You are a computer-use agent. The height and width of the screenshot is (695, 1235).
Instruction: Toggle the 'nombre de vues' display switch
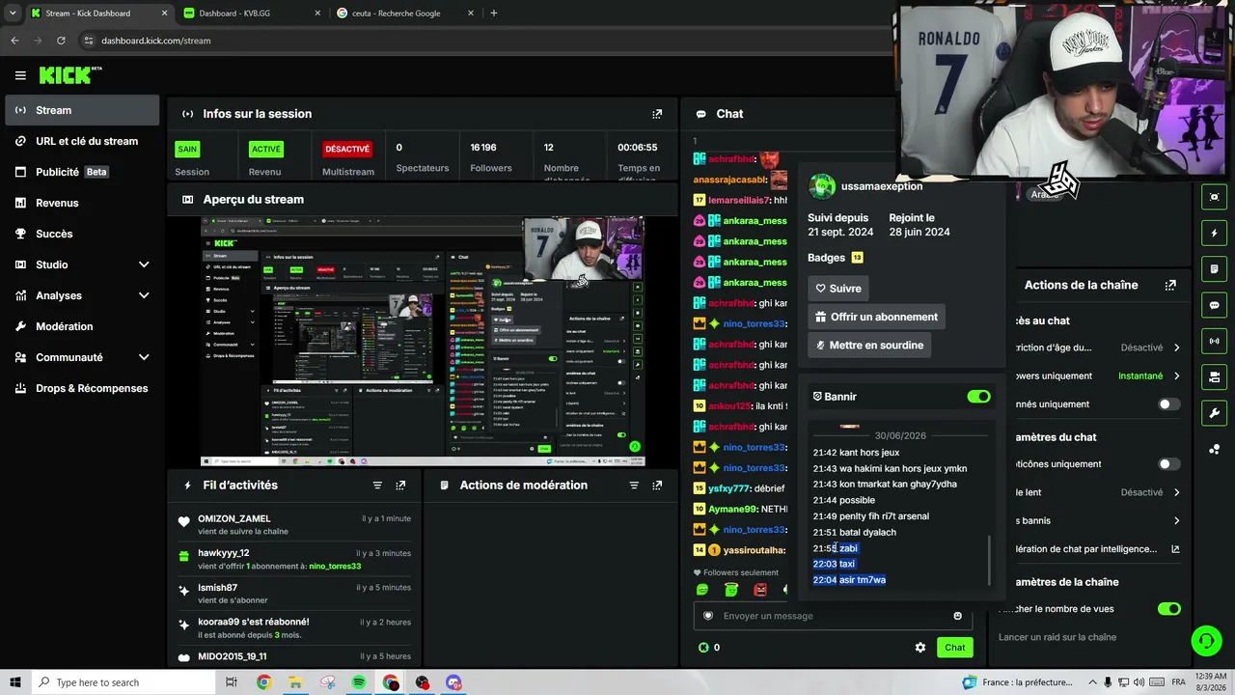click(x=1168, y=609)
